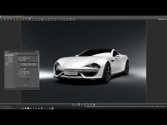Click the white car in the render viewport
Screen dimensions: 167x125
tap(92, 65)
